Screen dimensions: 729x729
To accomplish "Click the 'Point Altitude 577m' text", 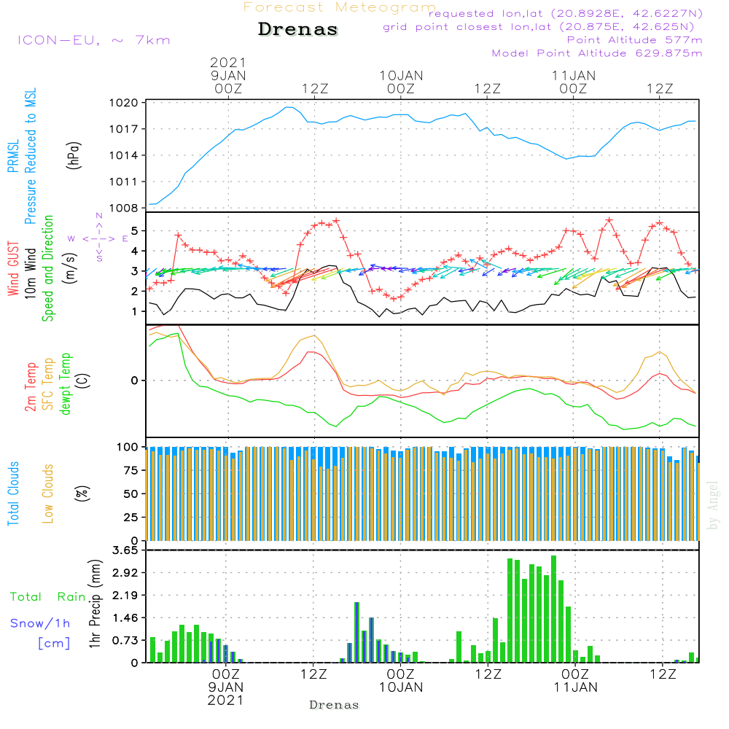I will tap(635, 40).
